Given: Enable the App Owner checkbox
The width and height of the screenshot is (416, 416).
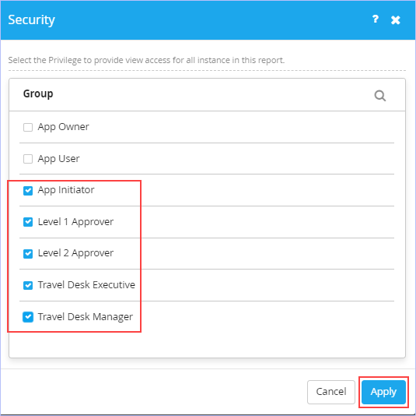Looking at the screenshot, I should (x=28, y=127).
